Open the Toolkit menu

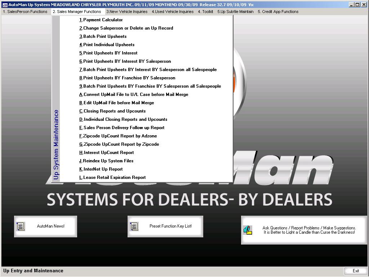click(205, 12)
